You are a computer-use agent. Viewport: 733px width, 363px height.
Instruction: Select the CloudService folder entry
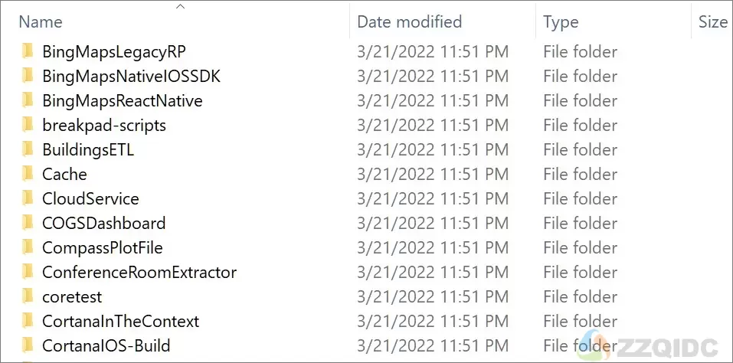click(90, 199)
